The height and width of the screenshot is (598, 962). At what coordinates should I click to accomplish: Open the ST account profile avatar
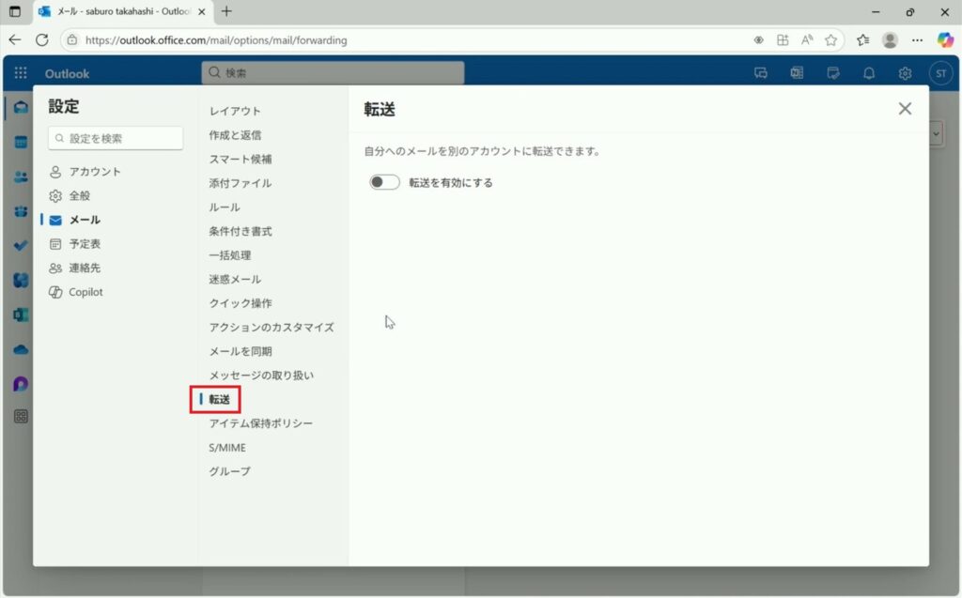939,73
